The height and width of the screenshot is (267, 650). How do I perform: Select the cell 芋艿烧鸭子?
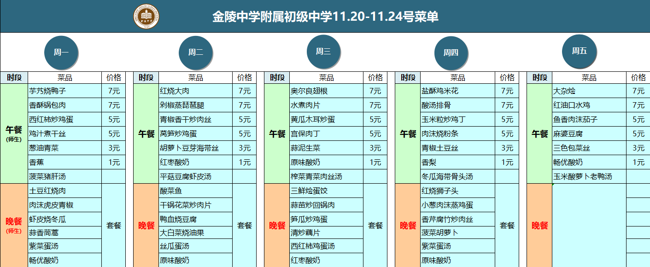point(65,91)
